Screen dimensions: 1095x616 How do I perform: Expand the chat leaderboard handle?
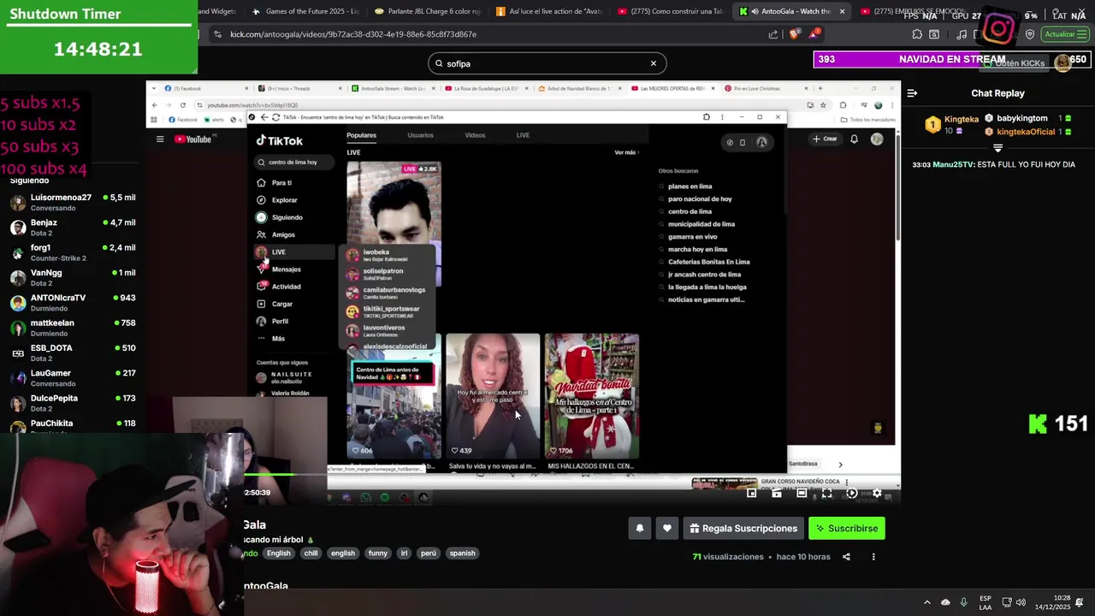(x=997, y=148)
